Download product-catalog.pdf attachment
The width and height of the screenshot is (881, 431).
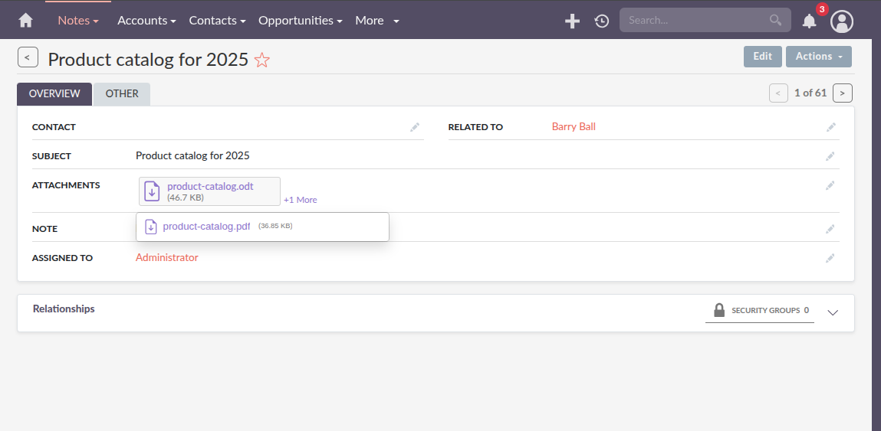click(x=206, y=227)
